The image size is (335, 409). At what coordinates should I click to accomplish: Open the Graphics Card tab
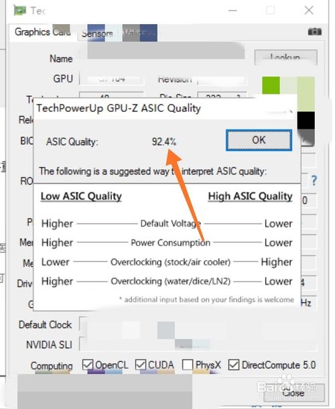44,33
